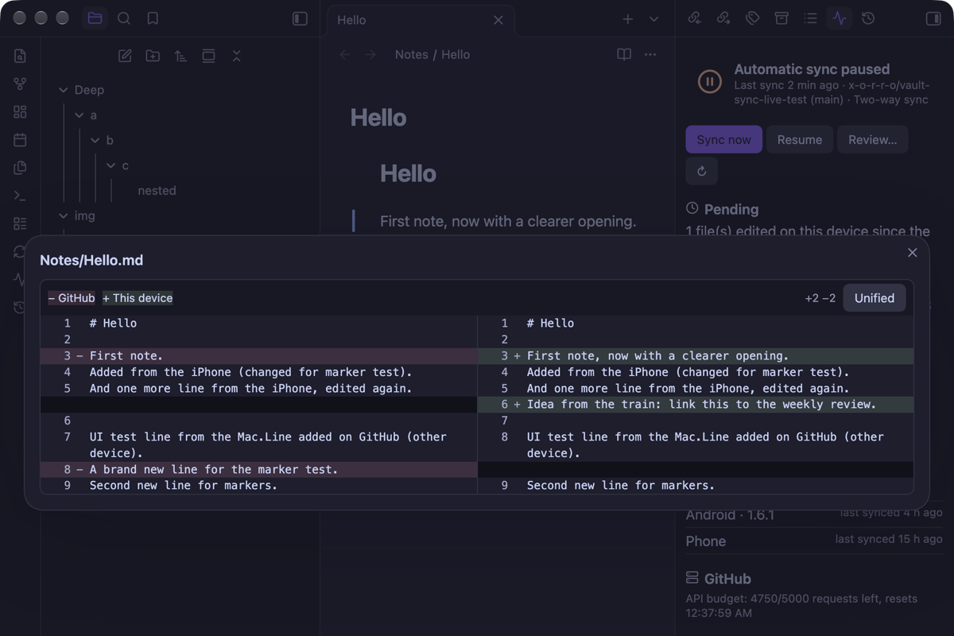Close the Notes/Hello.md diff dialog
The width and height of the screenshot is (954, 636).
913,253
